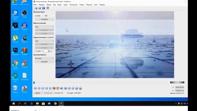Screen dimensions: 197x111
Task: Click video output Фильтры button
Action: pos(44,34)
